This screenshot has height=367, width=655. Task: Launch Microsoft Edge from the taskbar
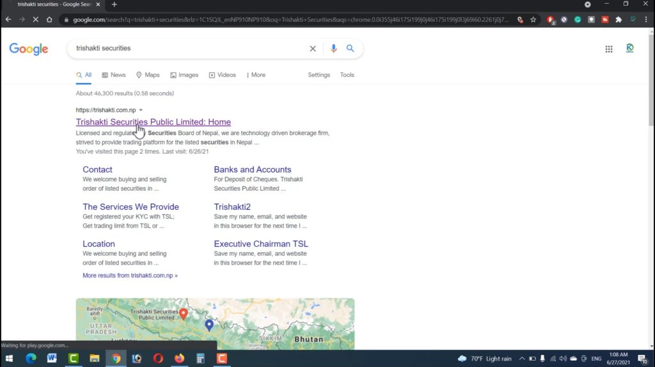(31, 358)
